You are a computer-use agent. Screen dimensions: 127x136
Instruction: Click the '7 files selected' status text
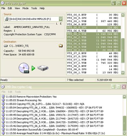pyautogui.click(x=75, y=80)
